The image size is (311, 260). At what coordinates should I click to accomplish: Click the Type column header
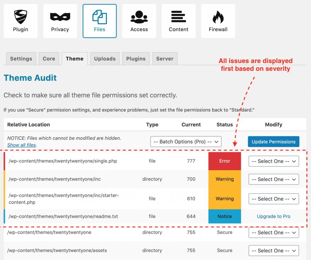pyautogui.click(x=152, y=125)
